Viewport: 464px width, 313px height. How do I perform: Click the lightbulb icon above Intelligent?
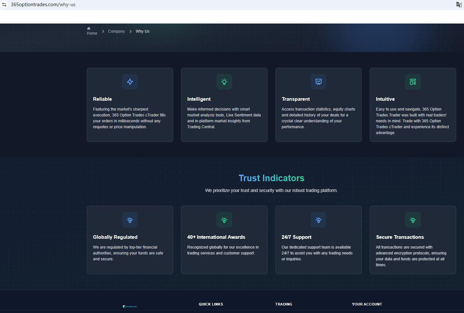point(224,82)
